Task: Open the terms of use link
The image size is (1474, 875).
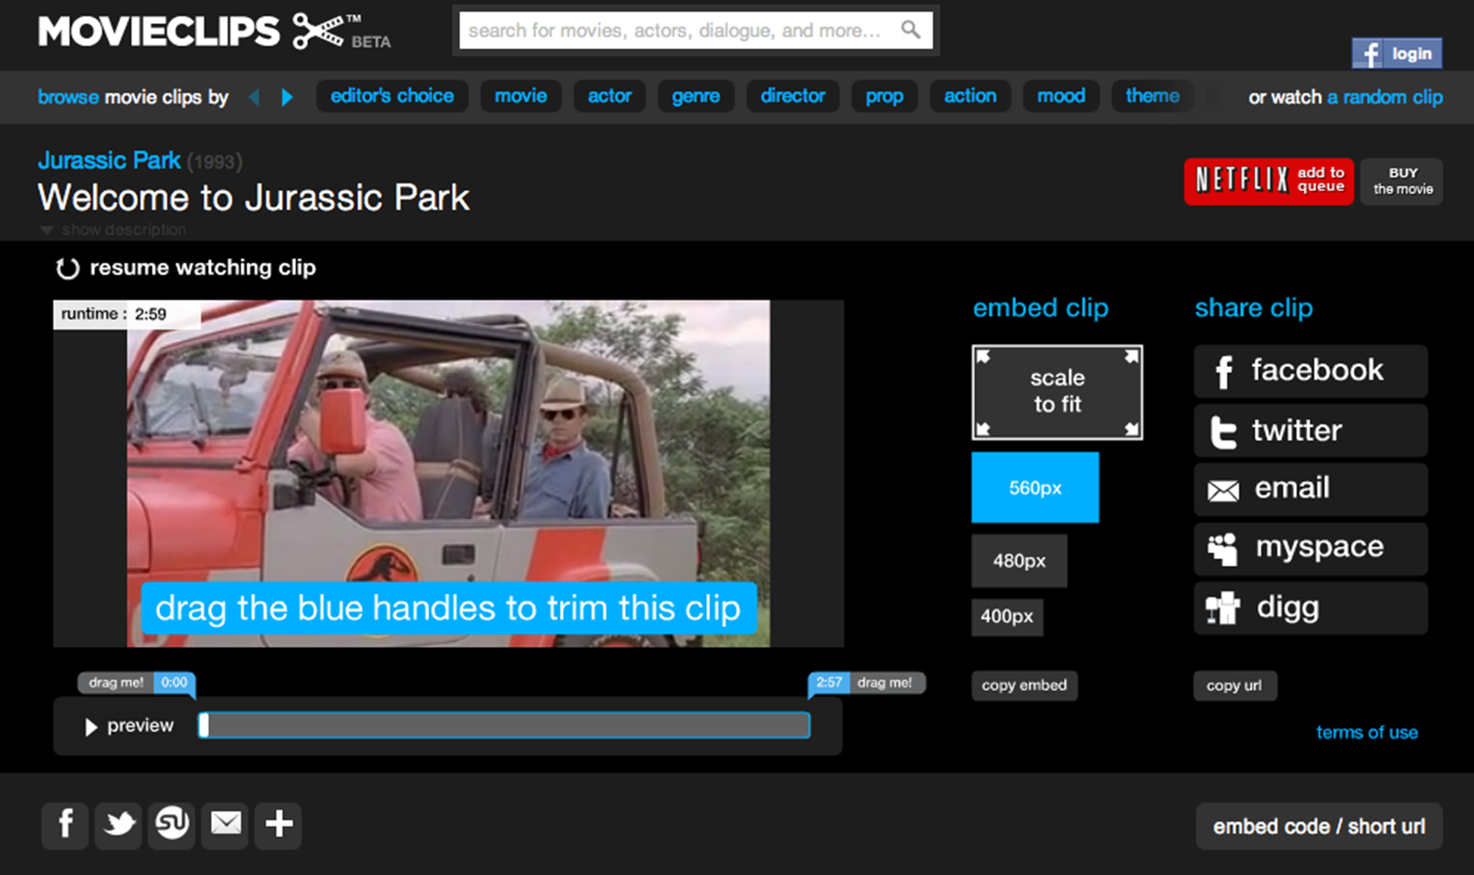Action: (x=1366, y=732)
